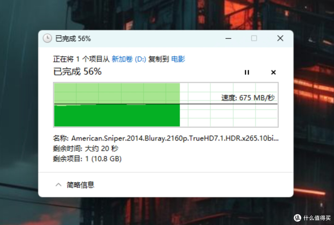
Task: Click the file name American.Sniper.2014 text
Action: [x=175, y=138]
